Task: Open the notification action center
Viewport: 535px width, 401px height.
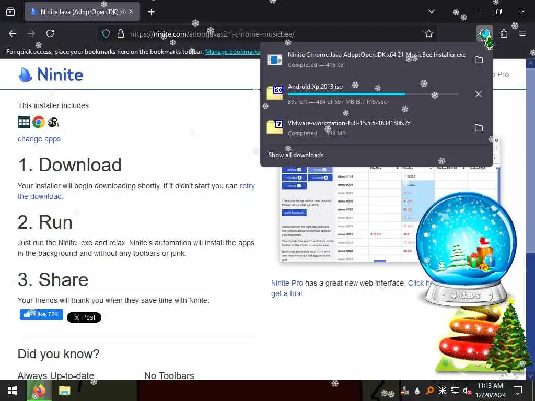Action: point(518,391)
